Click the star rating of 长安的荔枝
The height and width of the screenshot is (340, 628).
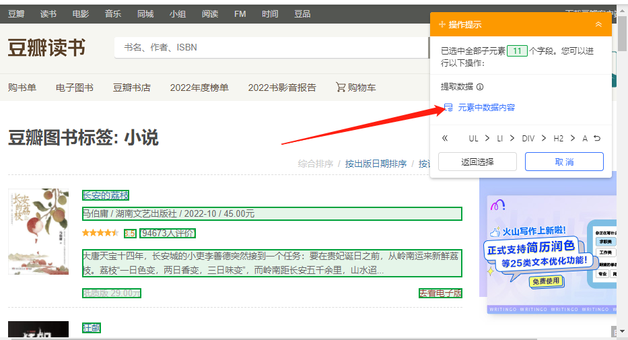pos(100,233)
